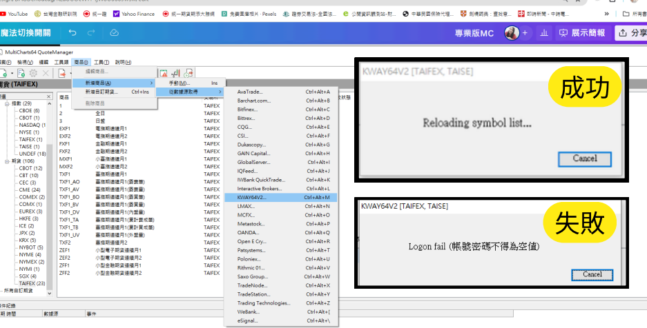The height and width of the screenshot is (328, 647).
Task: Open the 說明(H) menu
Action: click(x=123, y=62)
